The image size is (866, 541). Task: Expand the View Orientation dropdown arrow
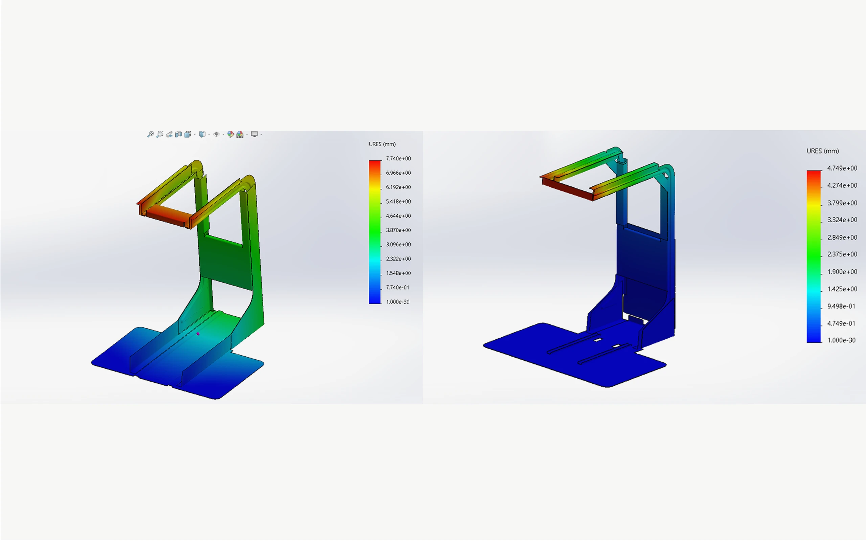(x=195, y=135)
